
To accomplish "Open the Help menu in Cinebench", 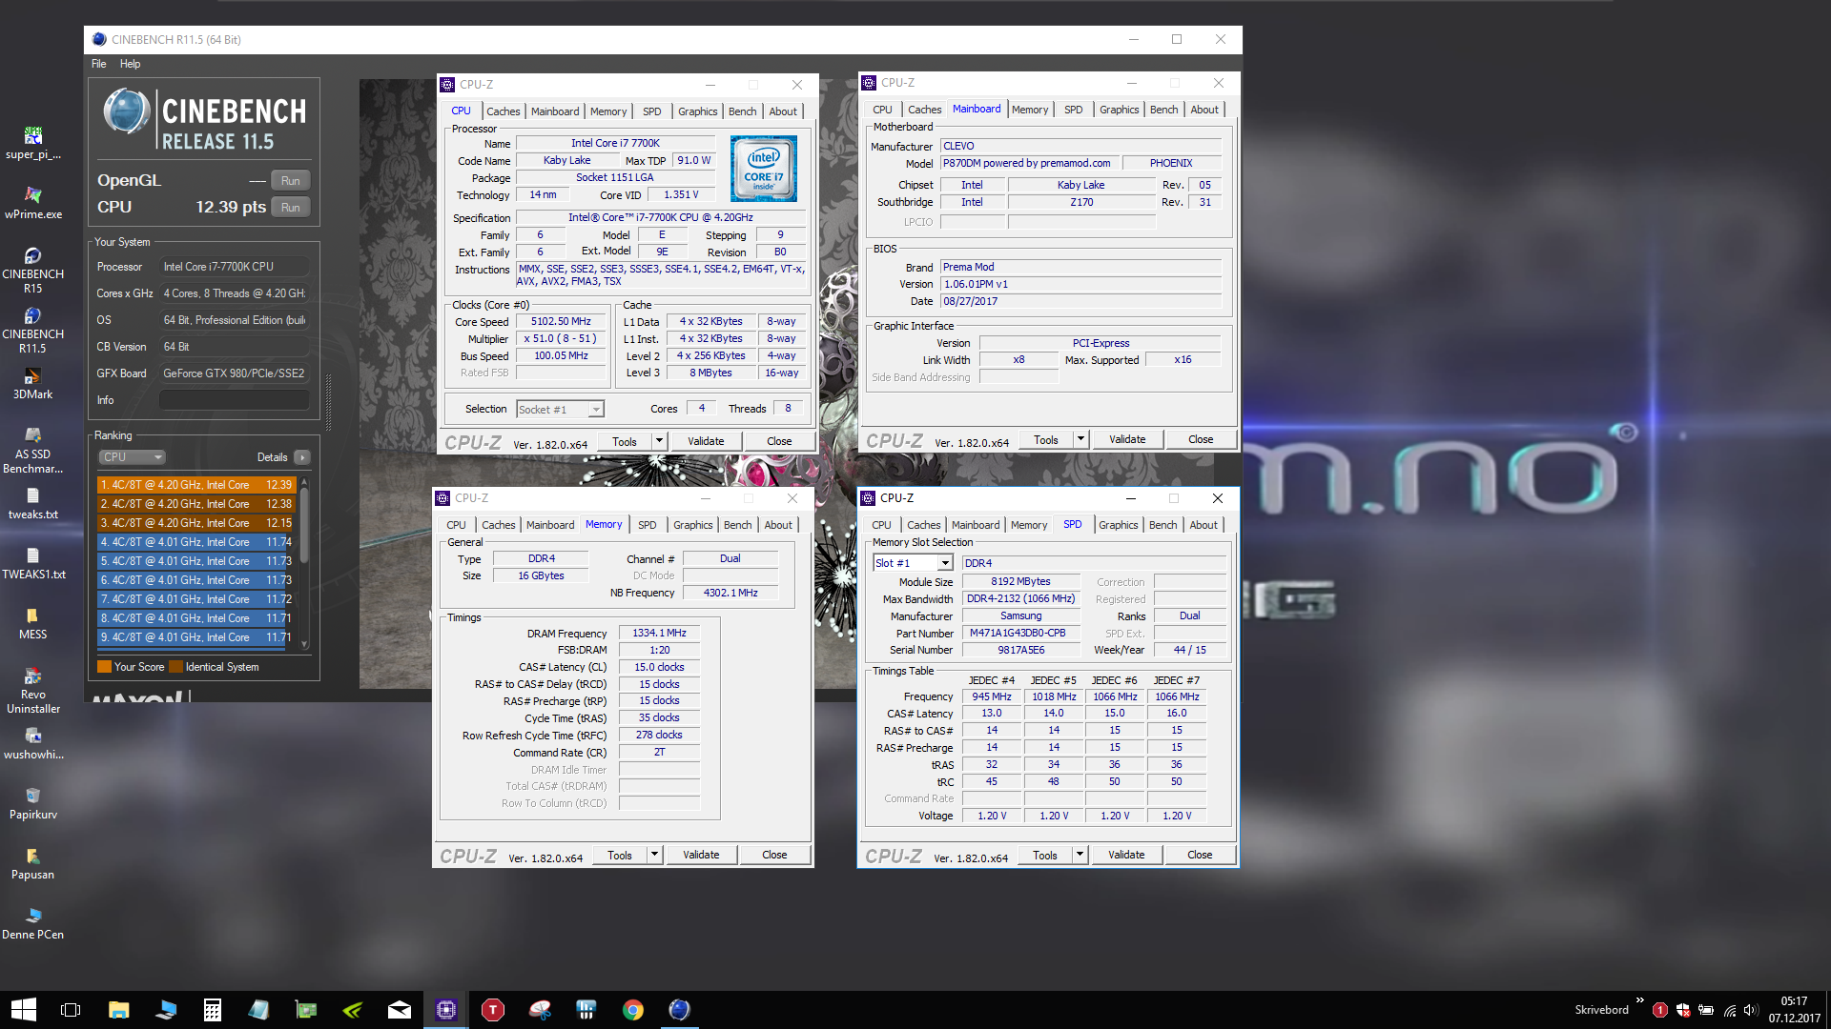I will coord(130,64).
